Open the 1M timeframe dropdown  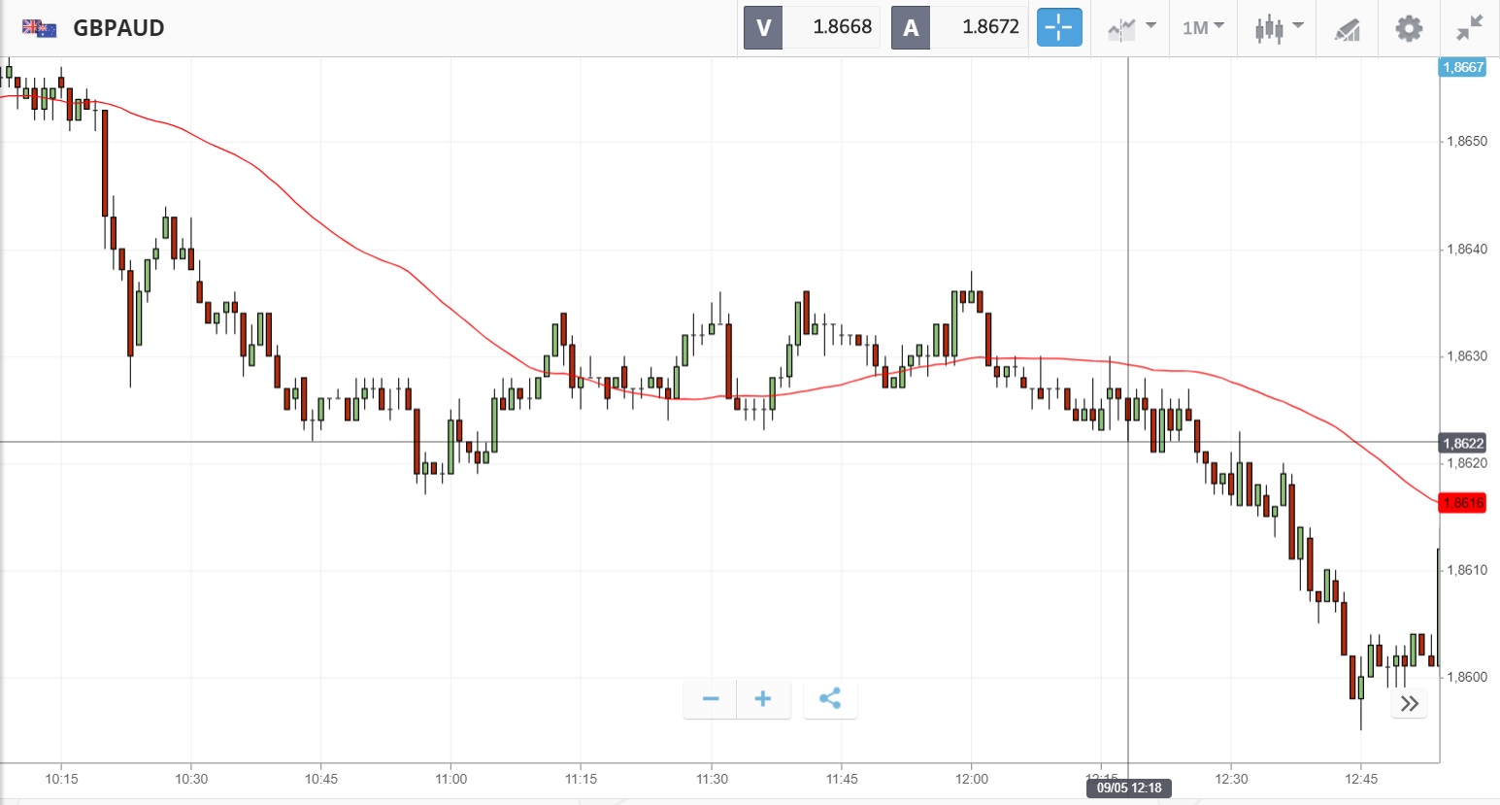click(1203, 28)
